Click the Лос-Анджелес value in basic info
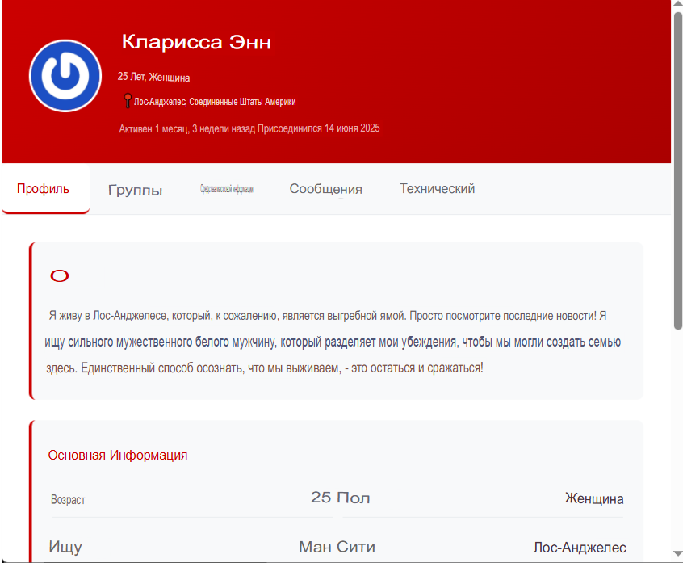This screenshot has width=683, height=563. [x=580, y=548]
